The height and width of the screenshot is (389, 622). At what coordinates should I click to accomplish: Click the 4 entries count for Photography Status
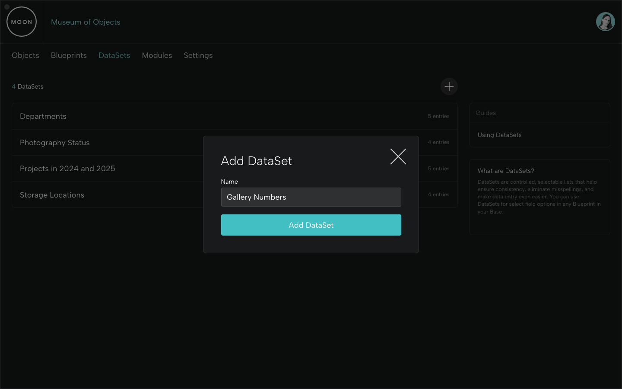(x=438, y=142)
